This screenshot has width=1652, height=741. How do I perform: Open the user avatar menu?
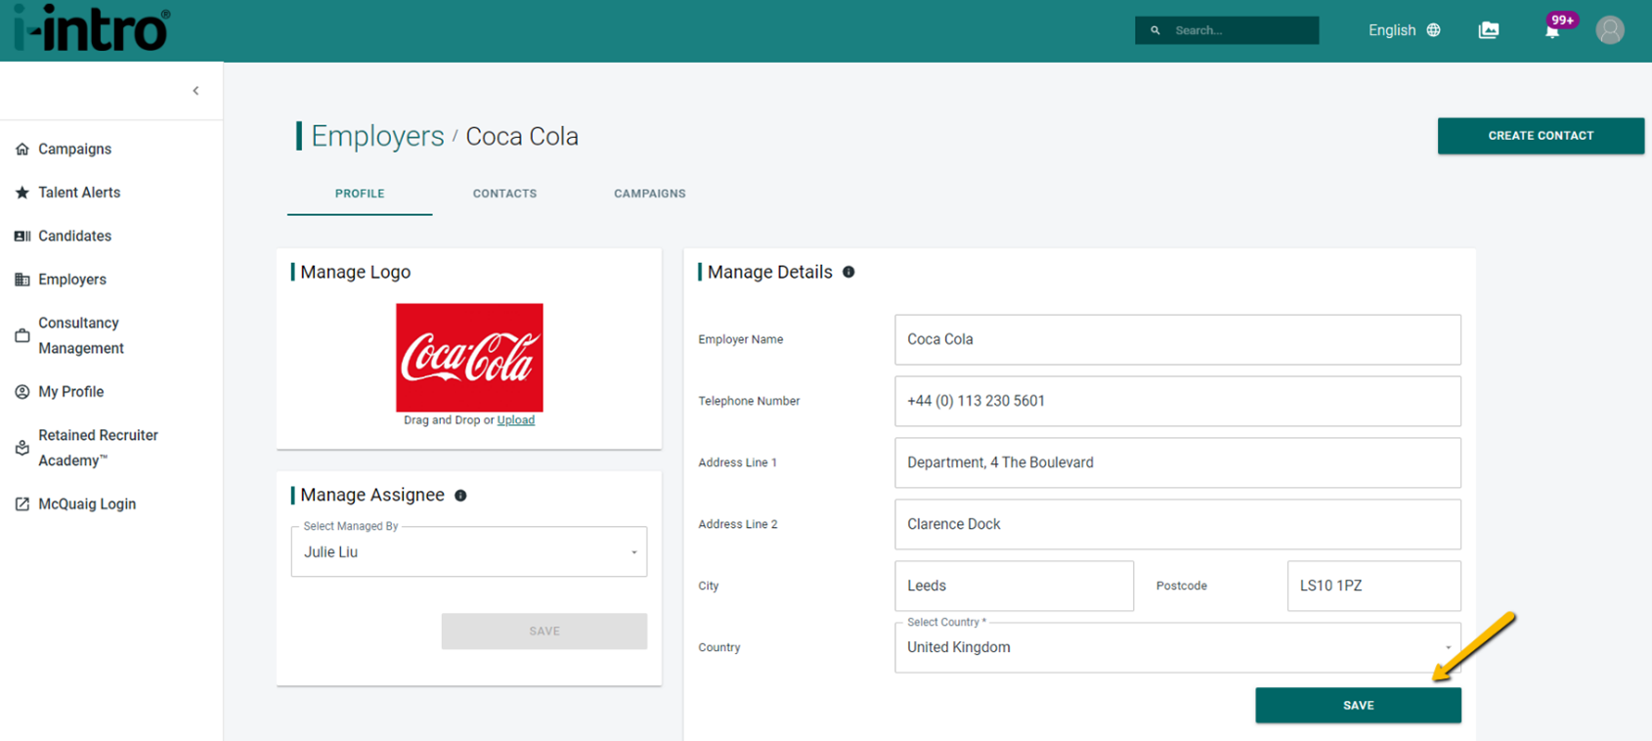click(x=1610, y=30)
